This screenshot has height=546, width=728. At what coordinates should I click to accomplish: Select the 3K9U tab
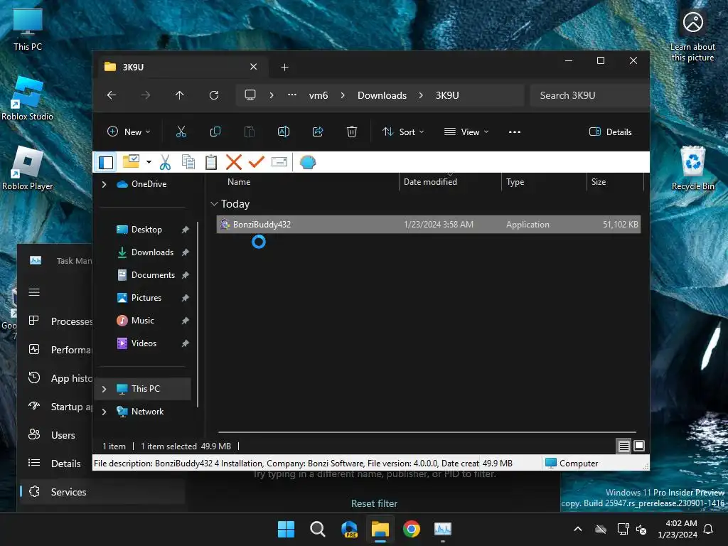click(181, 67)
